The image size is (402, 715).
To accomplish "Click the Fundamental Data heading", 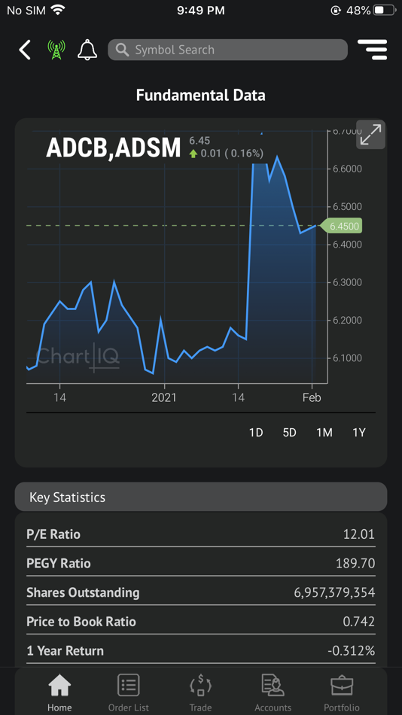I will [x=201, y=96].
